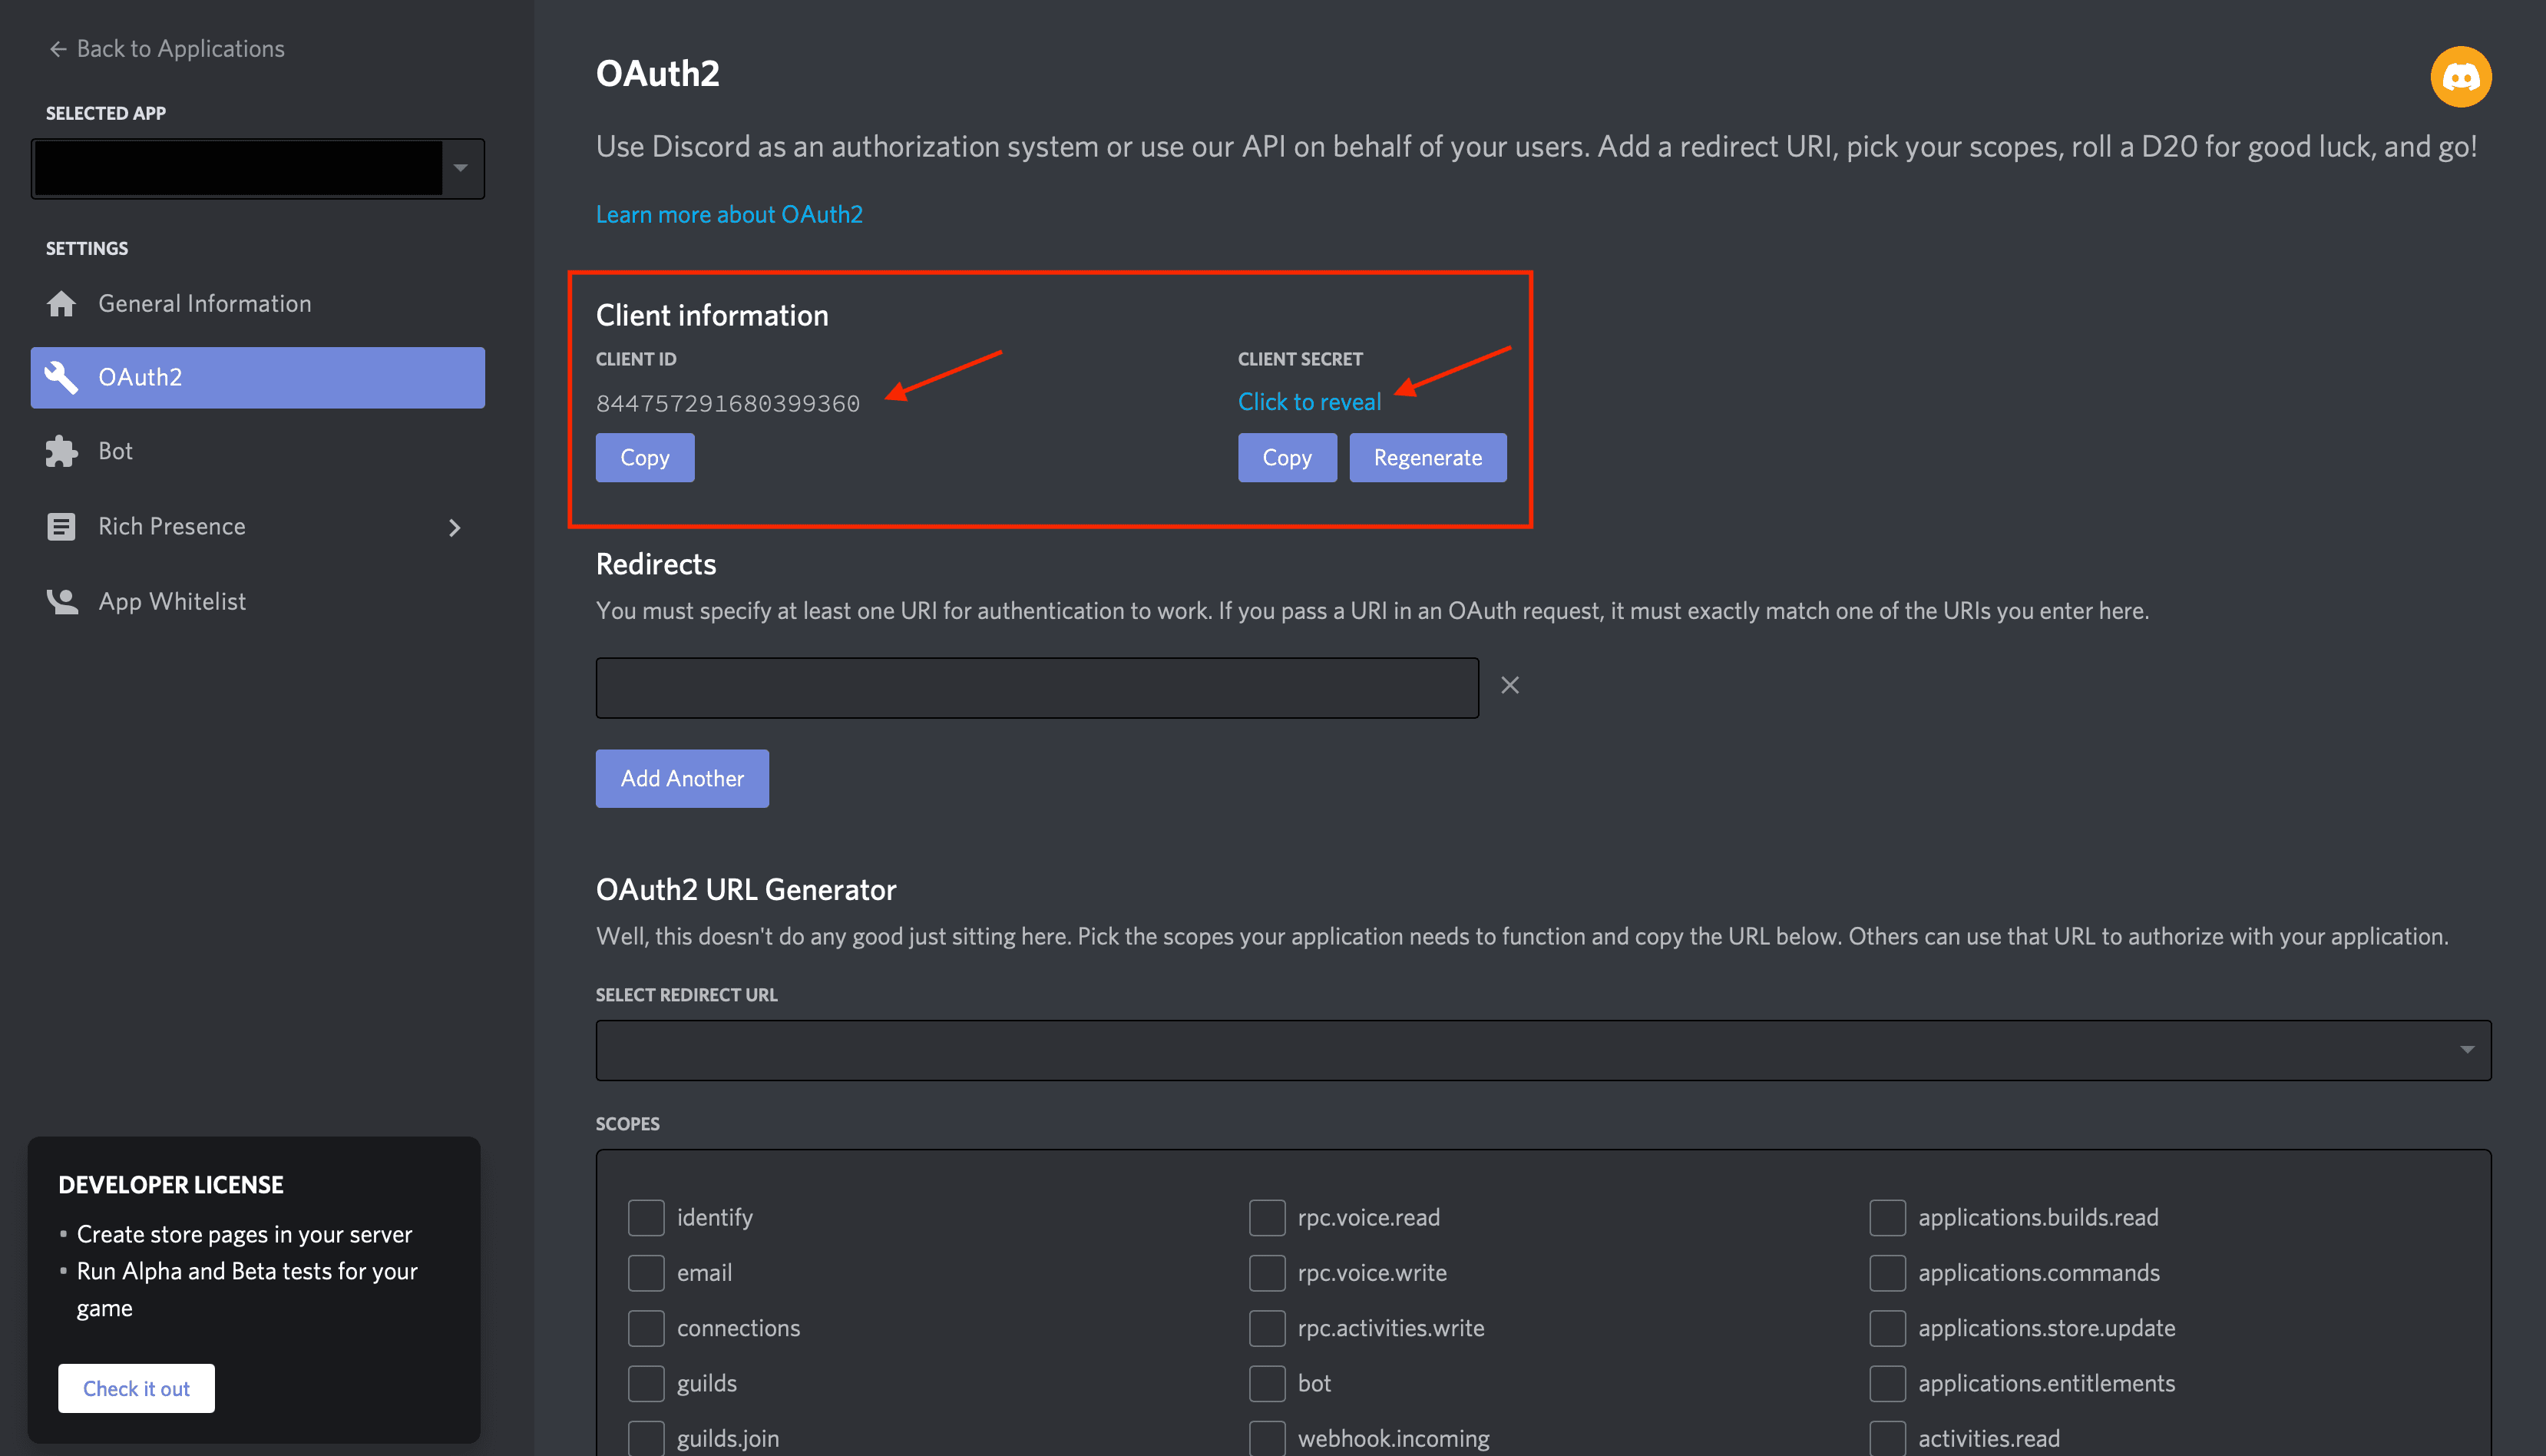
Task: Open App Whitelist settings
Action: (258, 602)
